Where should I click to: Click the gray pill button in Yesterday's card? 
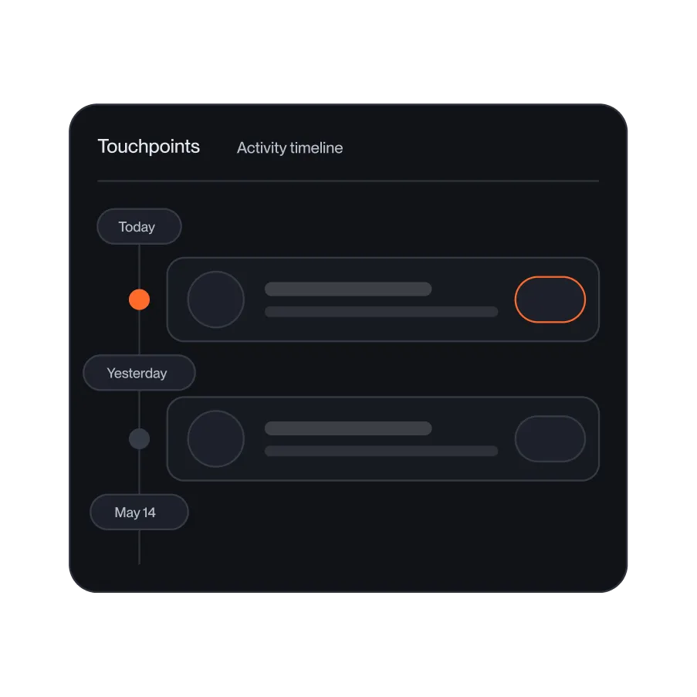(x=550, y=438)
